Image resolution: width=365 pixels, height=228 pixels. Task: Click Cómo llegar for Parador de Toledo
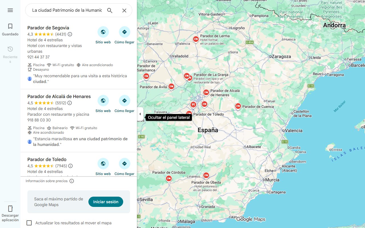pos(124,163)
